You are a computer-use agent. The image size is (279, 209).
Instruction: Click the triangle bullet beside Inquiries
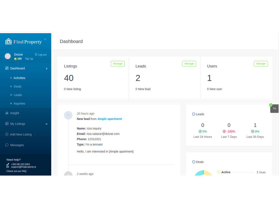(x=11, y=104)
